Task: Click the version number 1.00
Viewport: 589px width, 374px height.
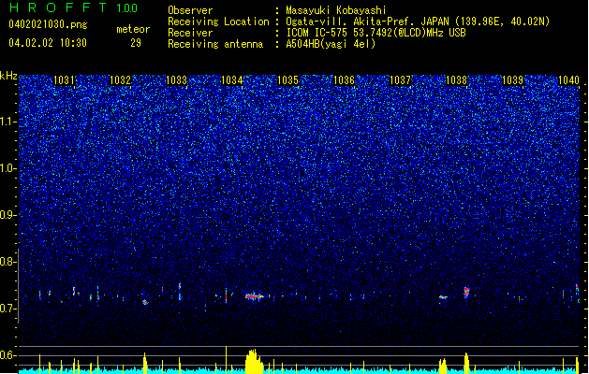Action: pos(126,7)
